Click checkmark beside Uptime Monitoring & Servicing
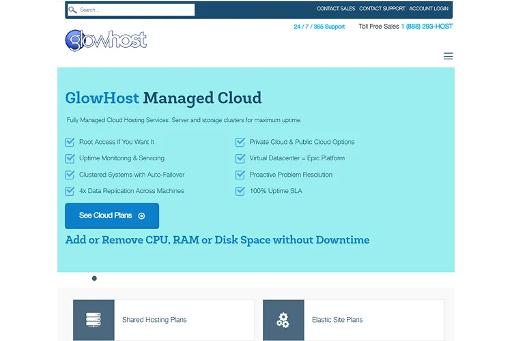Image resolution: width=512 pixels, height=341 pixels. pyautogui.click(x=70, y=158)
